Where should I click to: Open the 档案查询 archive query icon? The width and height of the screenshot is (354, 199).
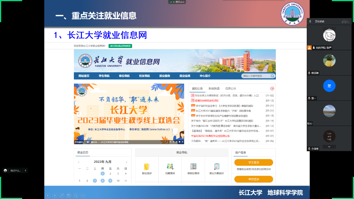(170, 167)
